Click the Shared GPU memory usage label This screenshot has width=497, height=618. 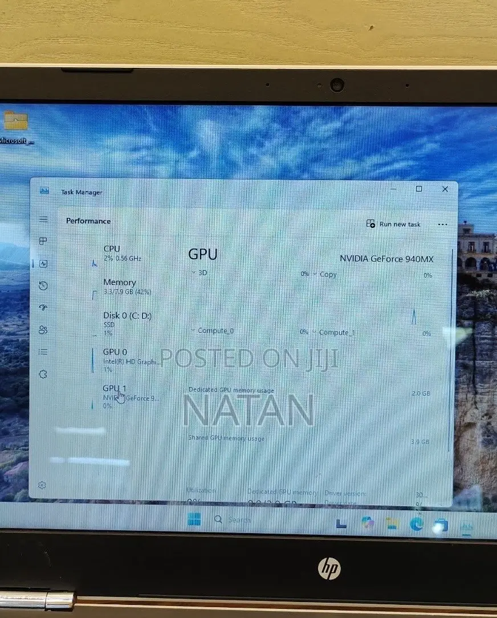(x=226, y=438)
